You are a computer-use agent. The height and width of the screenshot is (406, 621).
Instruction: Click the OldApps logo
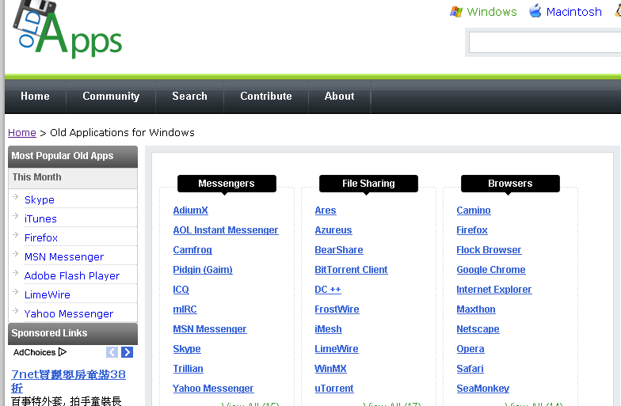[x=67, y=28]
